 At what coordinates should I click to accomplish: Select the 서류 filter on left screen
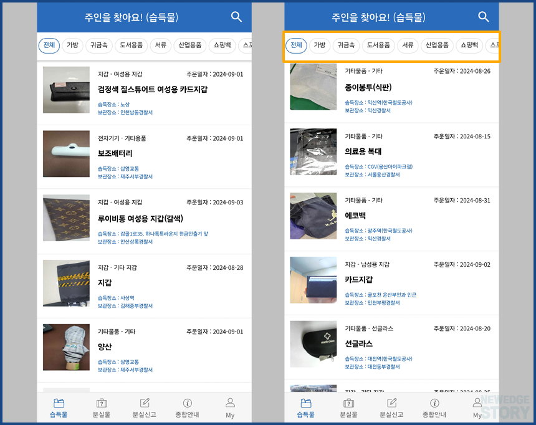[x=161, y=45]
